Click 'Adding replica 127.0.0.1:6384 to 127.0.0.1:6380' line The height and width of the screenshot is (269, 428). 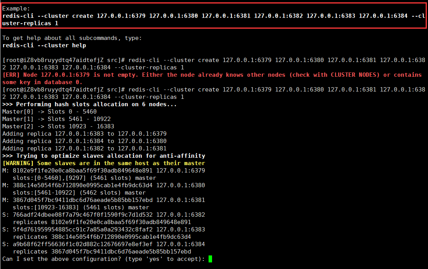pos(84,141)
